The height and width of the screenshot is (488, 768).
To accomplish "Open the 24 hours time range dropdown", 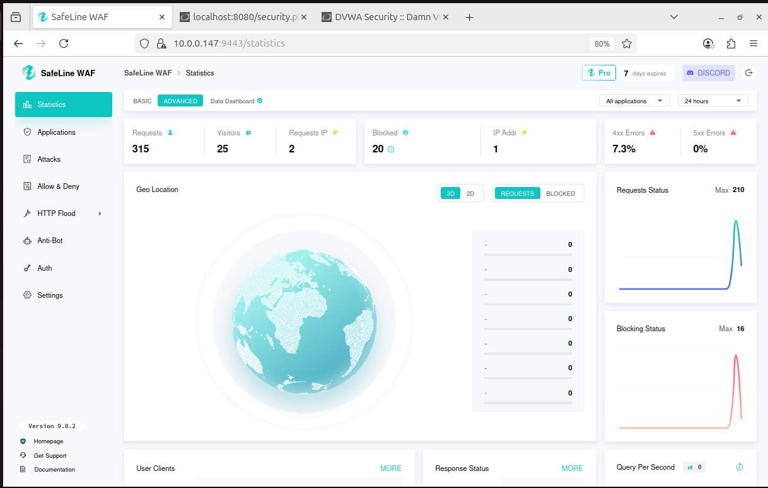I will click(713, 101).
